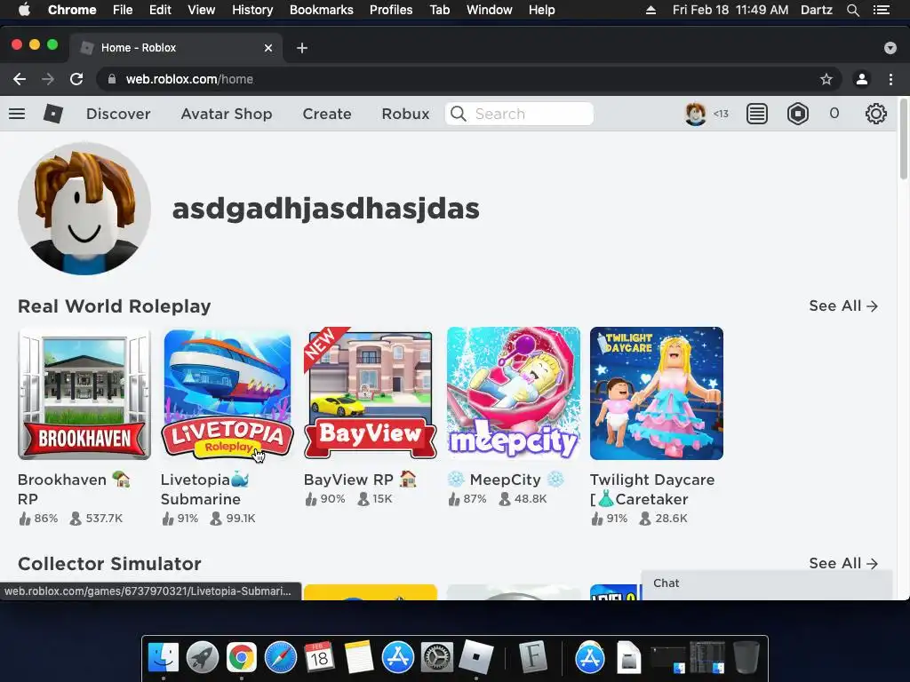Open the notifications feed icon
The width and height of the screenshot is (910, 682).
coord(757,114)
